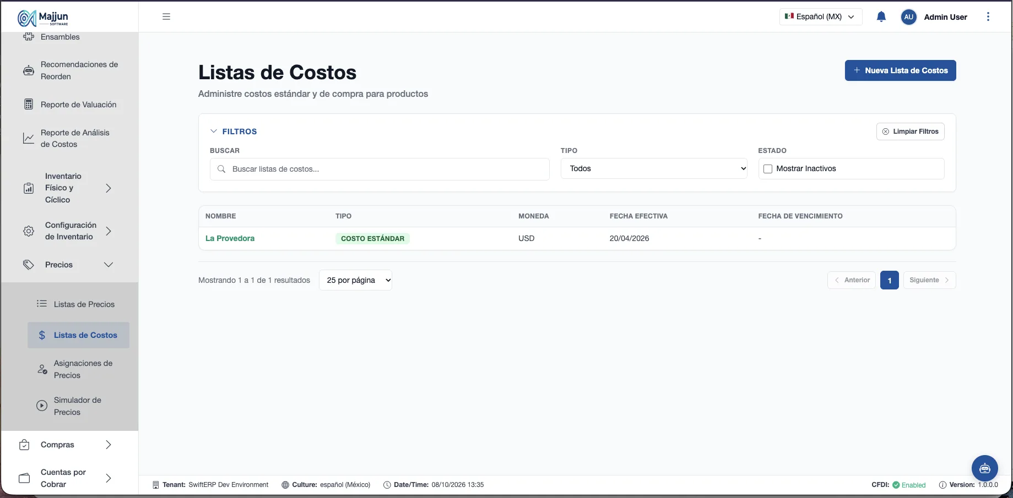Focus the Buscar listas de costos field
Viewport: 1013px width, 498px height.
(380, 169)
